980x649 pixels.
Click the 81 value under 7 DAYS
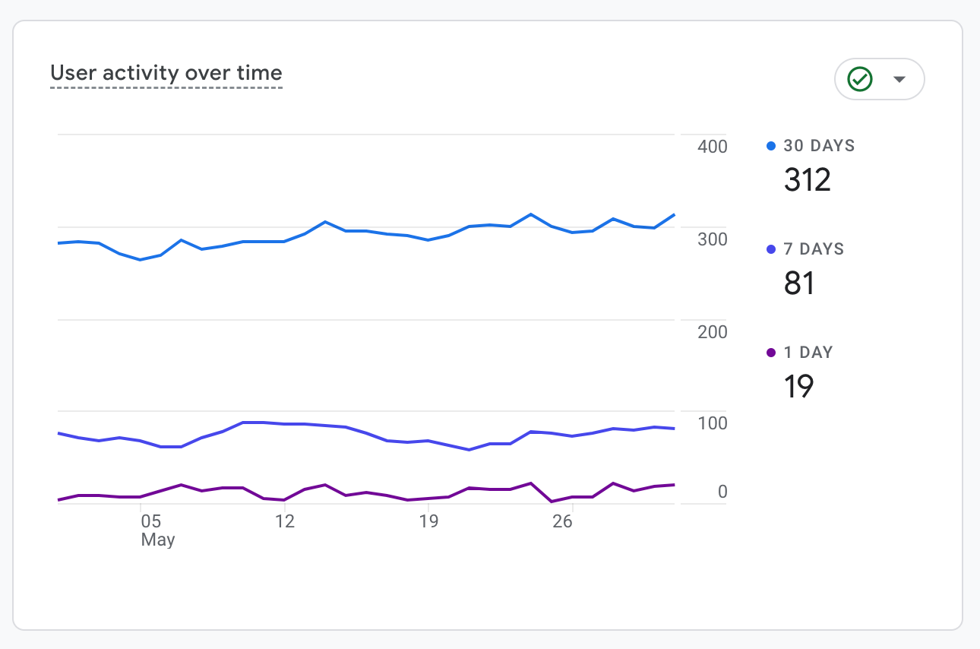point(799,283)
